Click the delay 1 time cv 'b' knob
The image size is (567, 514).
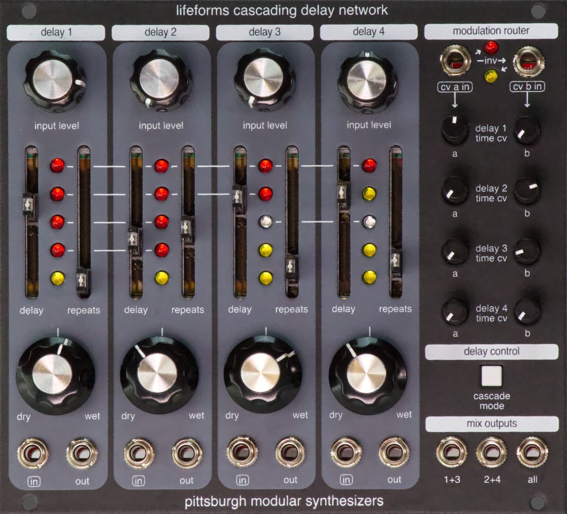click(x=527, y=130)
